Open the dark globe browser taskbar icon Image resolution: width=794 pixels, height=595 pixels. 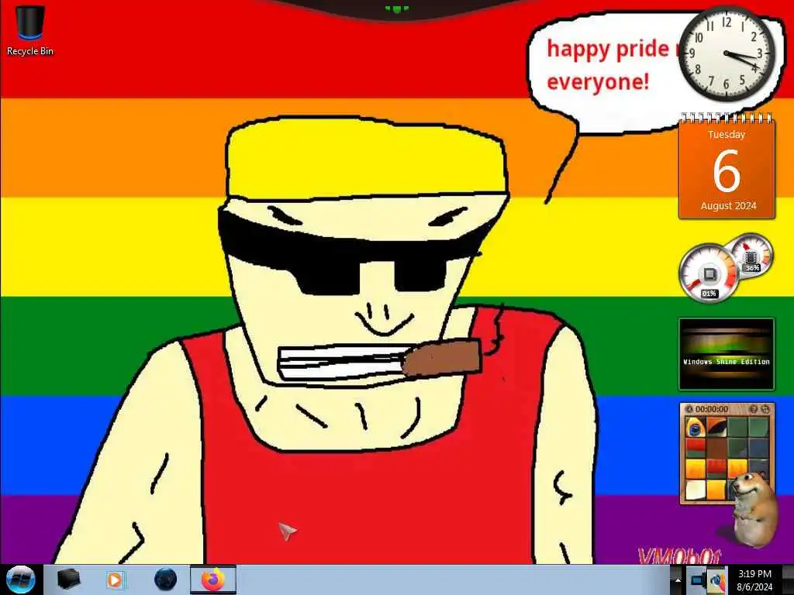tap(165, 580)
